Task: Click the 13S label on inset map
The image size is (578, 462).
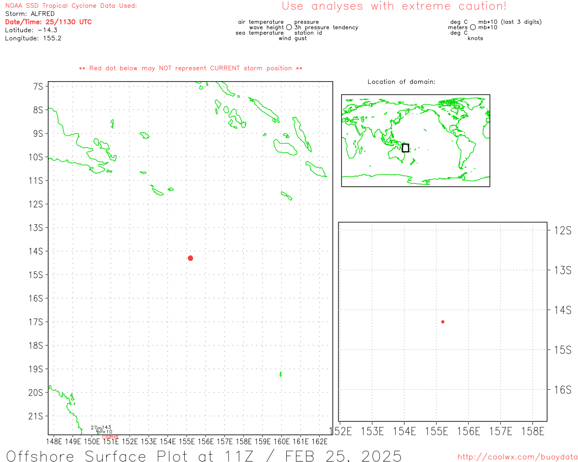Action: tap(563, 270)
